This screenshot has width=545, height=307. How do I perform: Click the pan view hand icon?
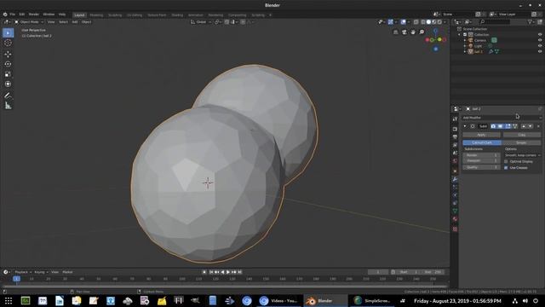(x=413, y=32)
